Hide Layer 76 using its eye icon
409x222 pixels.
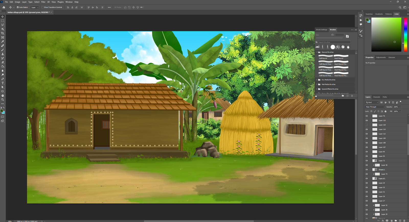[367, 116]
